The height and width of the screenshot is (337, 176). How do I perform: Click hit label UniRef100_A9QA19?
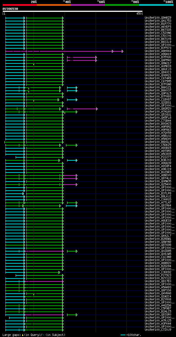158,54
